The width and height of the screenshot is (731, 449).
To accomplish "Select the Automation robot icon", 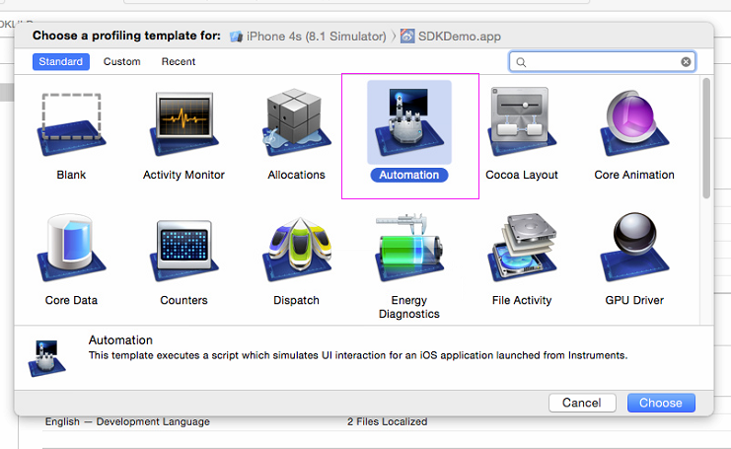I will pos(409,122).
